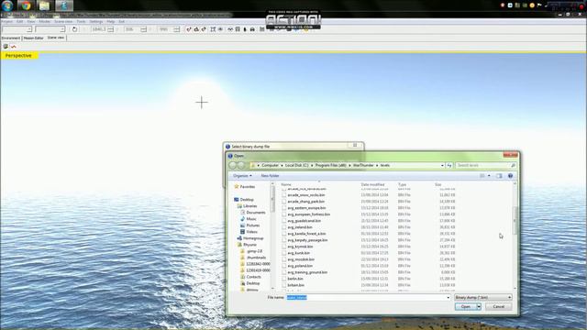Select Pictures in the navigation tree
The height and width of the screenshot is (330, 587).
250,225
